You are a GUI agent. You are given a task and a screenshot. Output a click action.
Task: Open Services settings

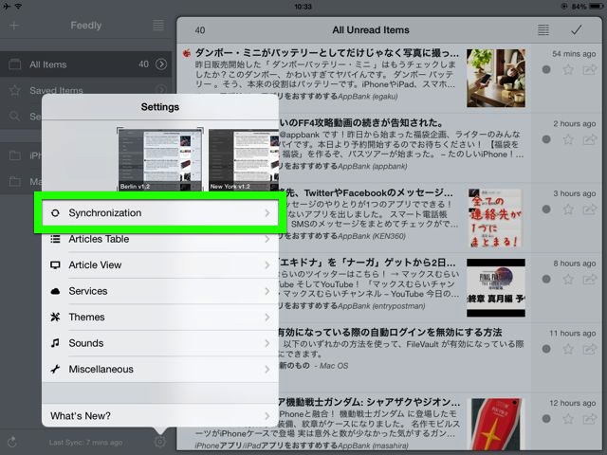click(x=160, y=291)
